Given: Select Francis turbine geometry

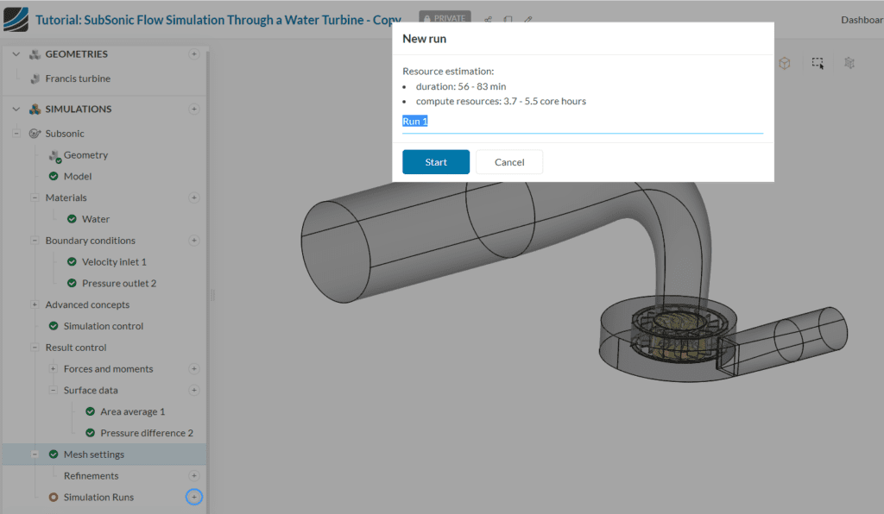Looking at the screenshot, I should pos(78,78).
